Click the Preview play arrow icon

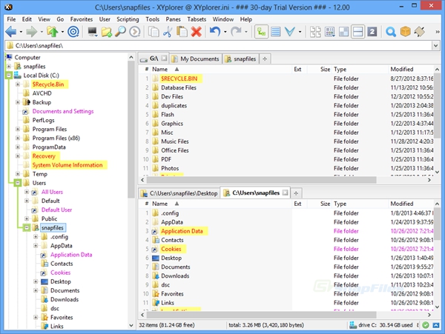134,32
